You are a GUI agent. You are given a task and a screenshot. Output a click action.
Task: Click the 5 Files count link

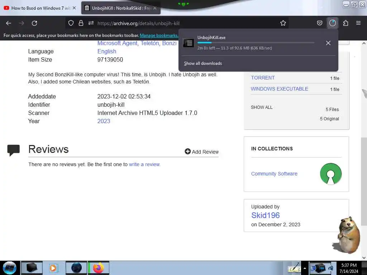pyautogui.click(x=332, y=110)
